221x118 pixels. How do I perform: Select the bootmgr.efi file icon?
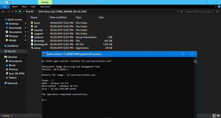coord(32,44)
